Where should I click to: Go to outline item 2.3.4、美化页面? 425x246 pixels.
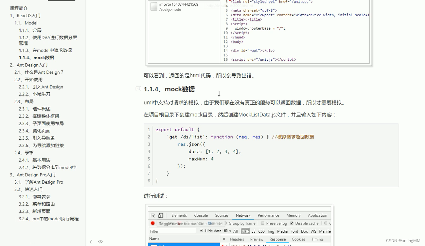[x=34, y=131]
